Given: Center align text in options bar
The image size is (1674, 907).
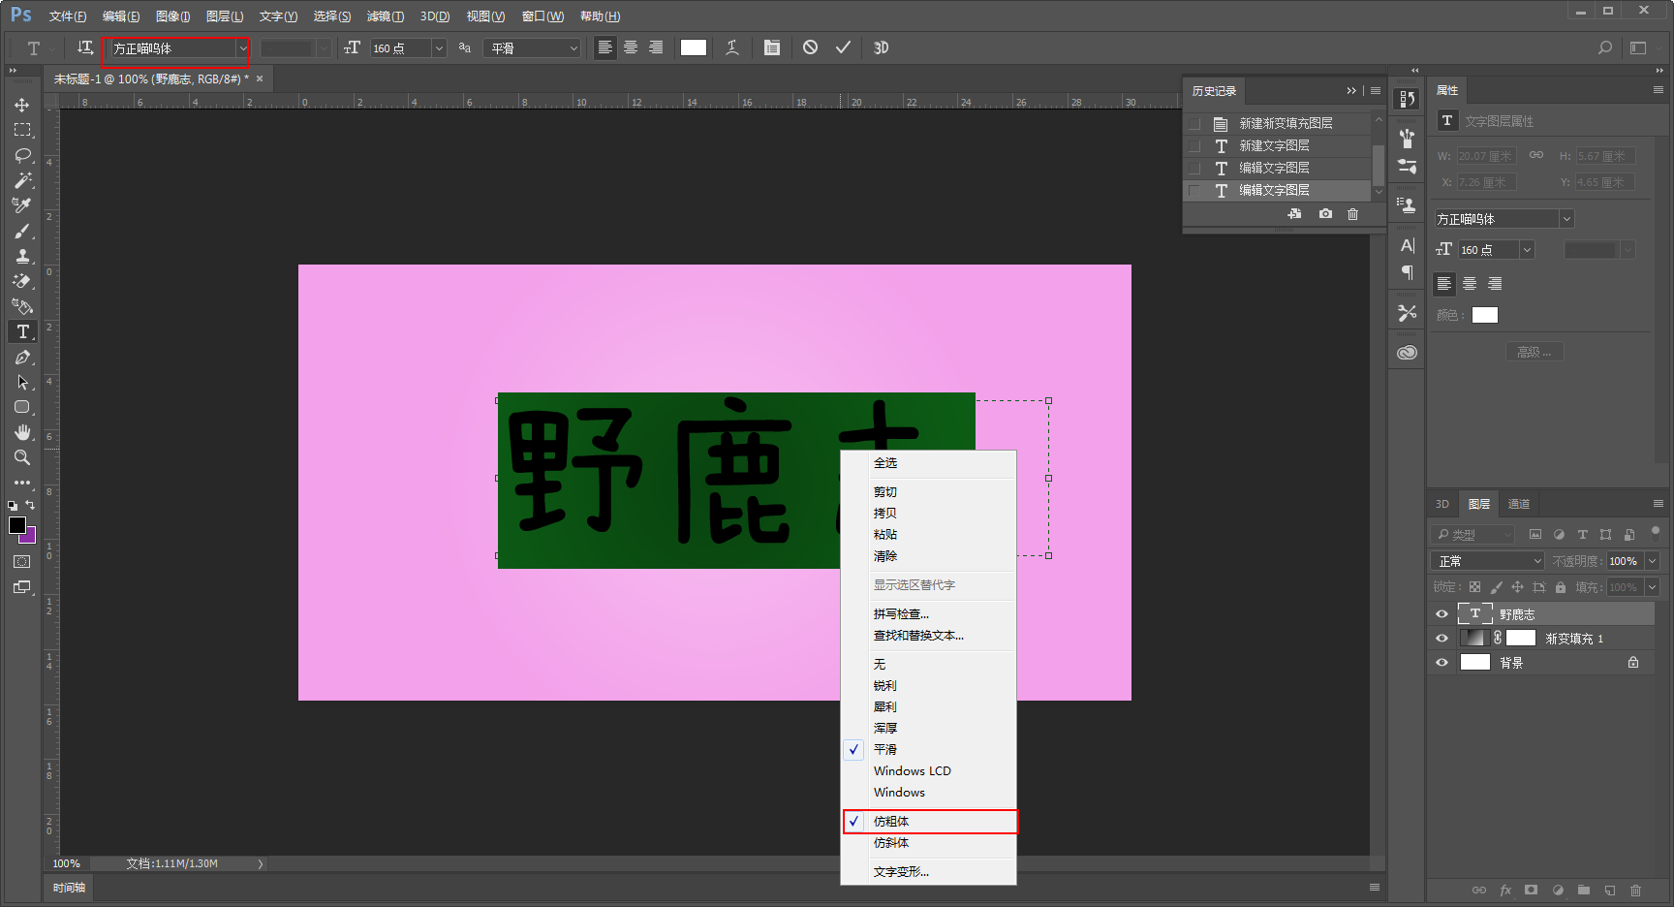Looking at the screenshot, I should click(x=631, y=47).
